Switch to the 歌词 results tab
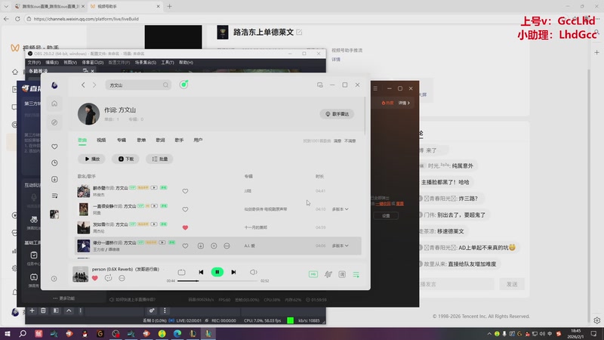Viewport: 604px width, 340px height. tap(160, 140)
